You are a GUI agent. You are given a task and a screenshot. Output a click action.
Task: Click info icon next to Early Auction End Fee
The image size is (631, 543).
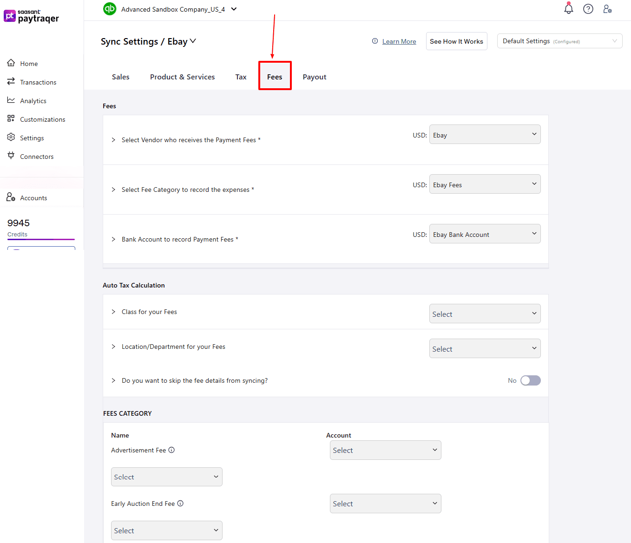tap(180, 503)
